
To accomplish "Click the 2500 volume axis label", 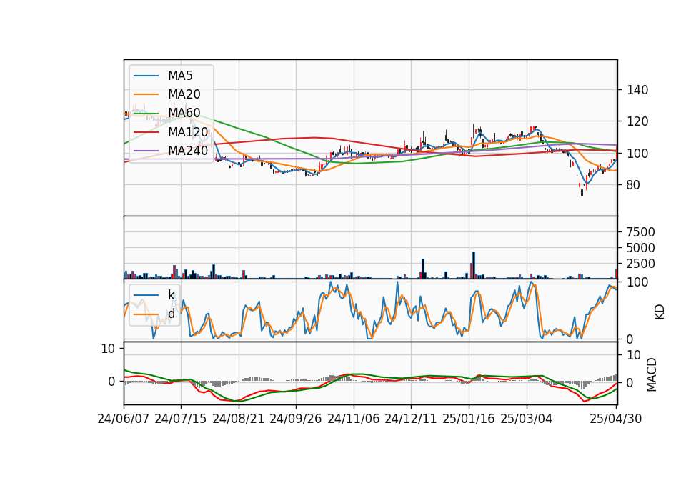I will [640, 264].
